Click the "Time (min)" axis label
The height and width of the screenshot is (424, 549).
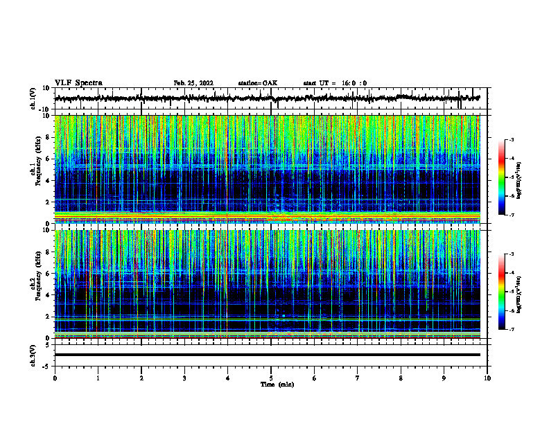click(277, 385)
